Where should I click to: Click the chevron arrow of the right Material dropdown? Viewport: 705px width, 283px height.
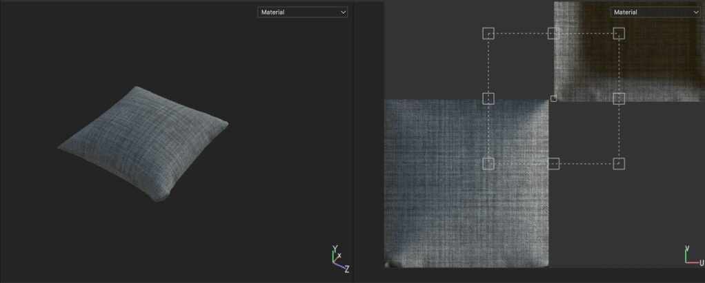(x=695, y=12)
